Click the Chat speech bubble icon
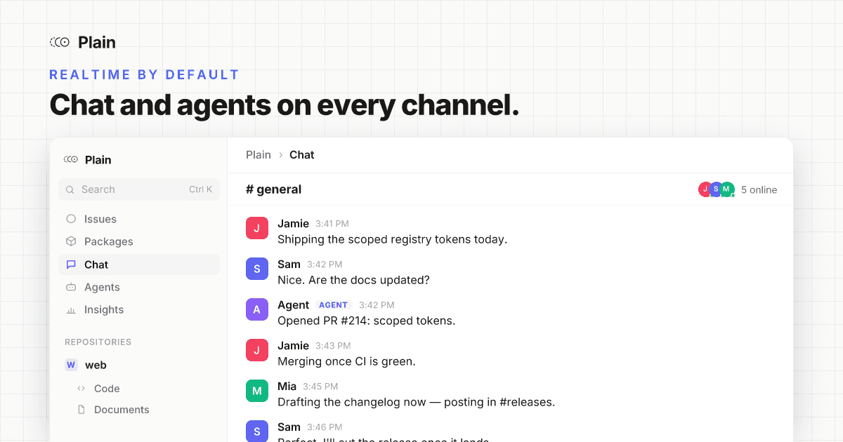 (71, 264)
